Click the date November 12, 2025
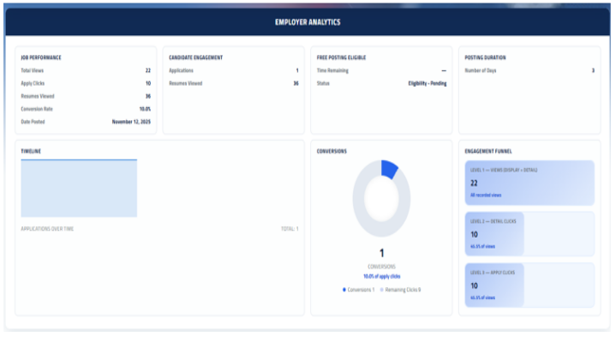Screen dimensions: 616x337 tap(131, 122)
